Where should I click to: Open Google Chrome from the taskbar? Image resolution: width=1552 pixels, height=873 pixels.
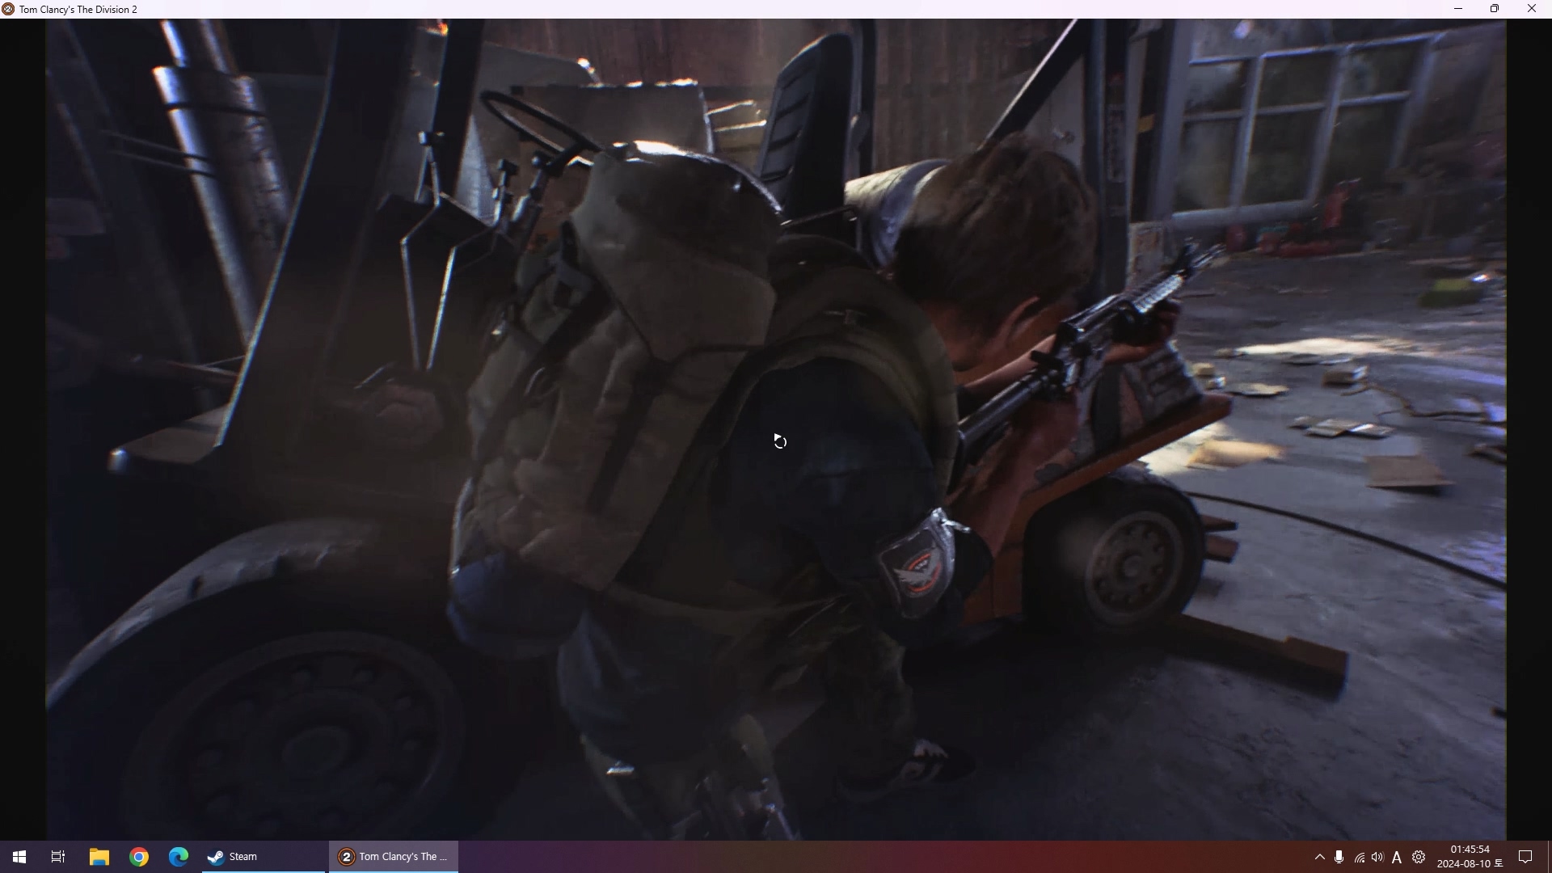click(139, 857)
